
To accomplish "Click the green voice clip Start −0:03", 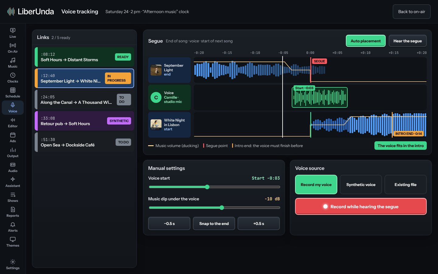I will pos(319,97).
